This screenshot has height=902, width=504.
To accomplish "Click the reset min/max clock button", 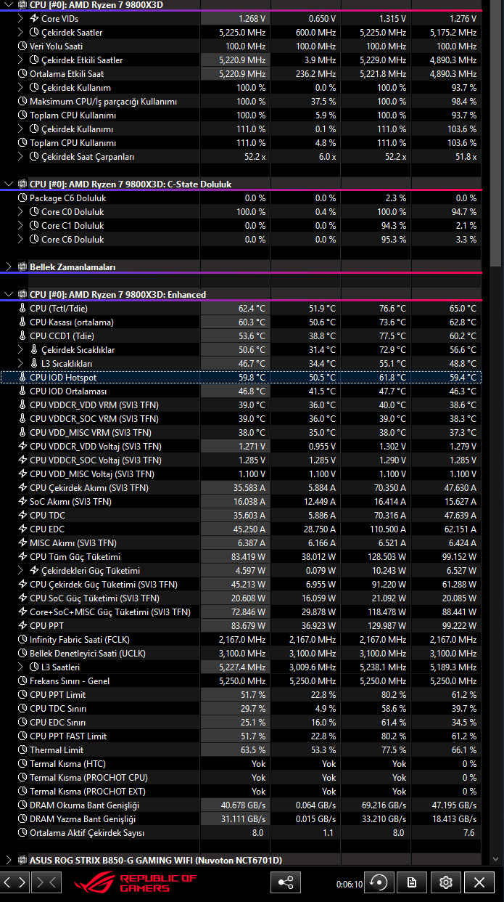I will [379, 882].
